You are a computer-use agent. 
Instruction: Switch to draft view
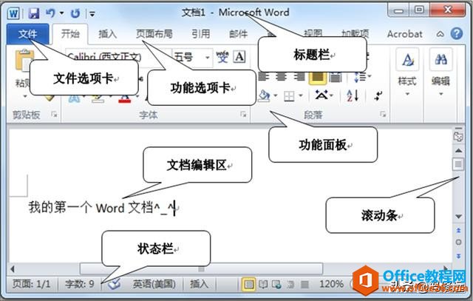[x=305, y=284]
